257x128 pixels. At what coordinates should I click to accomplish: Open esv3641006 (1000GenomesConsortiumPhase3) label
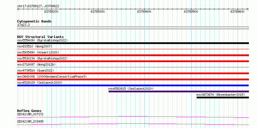pyautogui.click(x=52, y=77)
